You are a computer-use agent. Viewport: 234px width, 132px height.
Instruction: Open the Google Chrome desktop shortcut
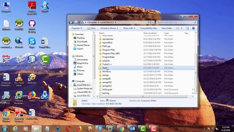click(x=6, y=115)
